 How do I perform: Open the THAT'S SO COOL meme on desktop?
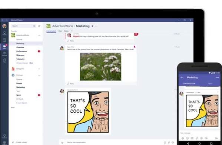pos(88,112)
